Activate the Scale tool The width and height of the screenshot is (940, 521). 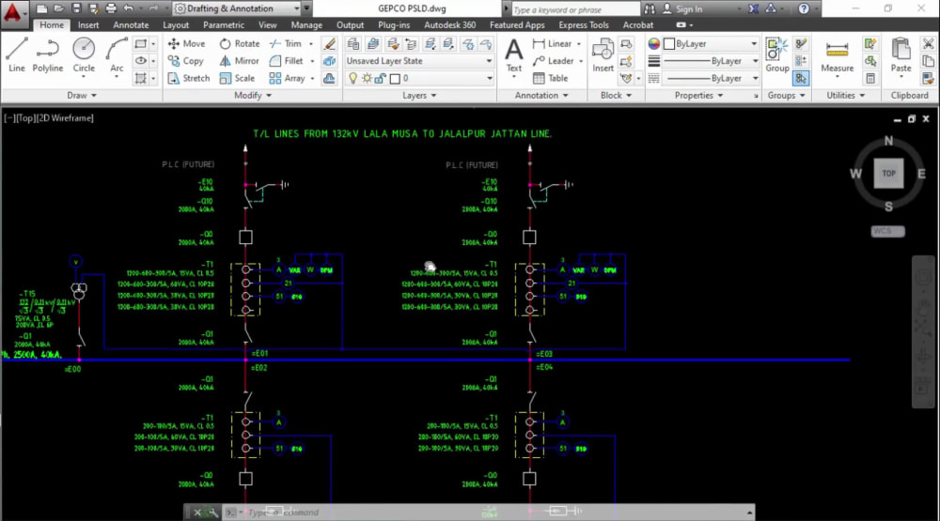(238, 79)
